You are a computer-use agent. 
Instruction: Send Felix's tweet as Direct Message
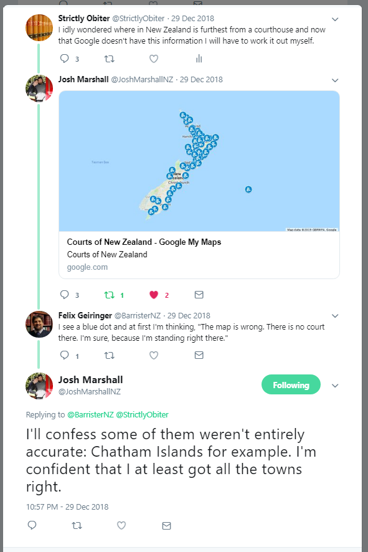pos(199,355)
